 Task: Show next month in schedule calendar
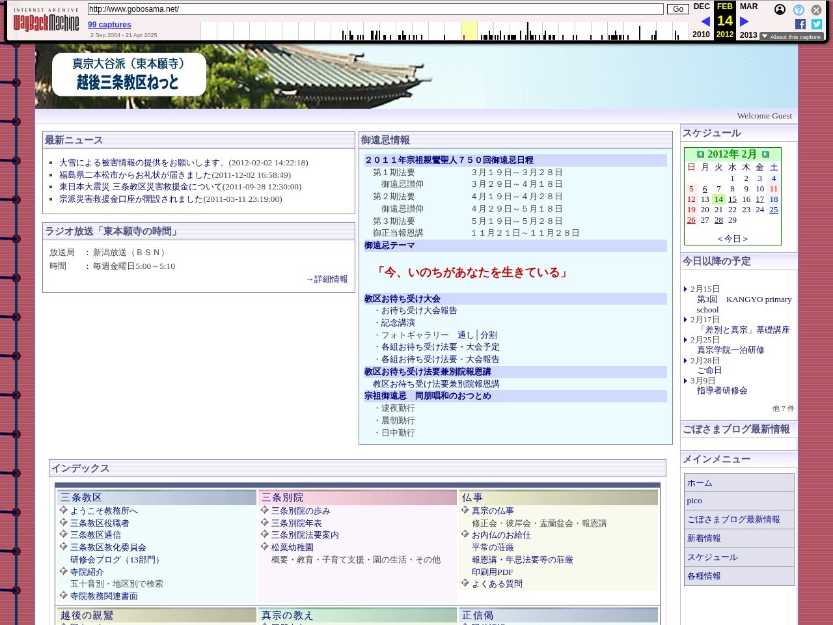pyautogui.click(x=765, y=154)
